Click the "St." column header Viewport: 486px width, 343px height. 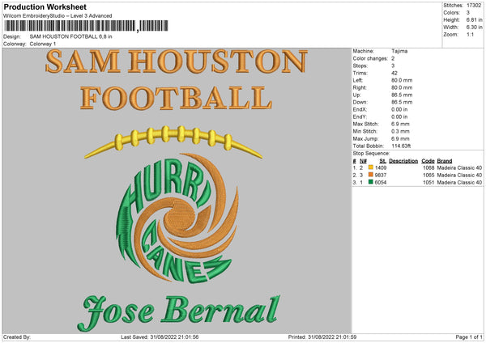point(383,161)
